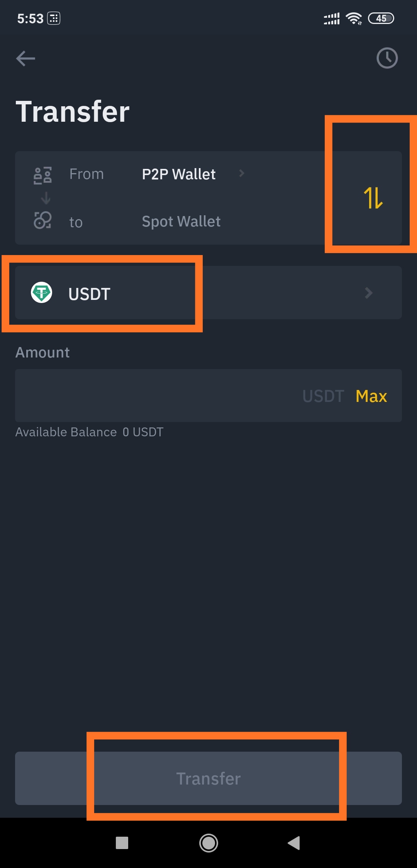Tap the Android recent apps square
The image size is (417, 868).
point(122,843)
